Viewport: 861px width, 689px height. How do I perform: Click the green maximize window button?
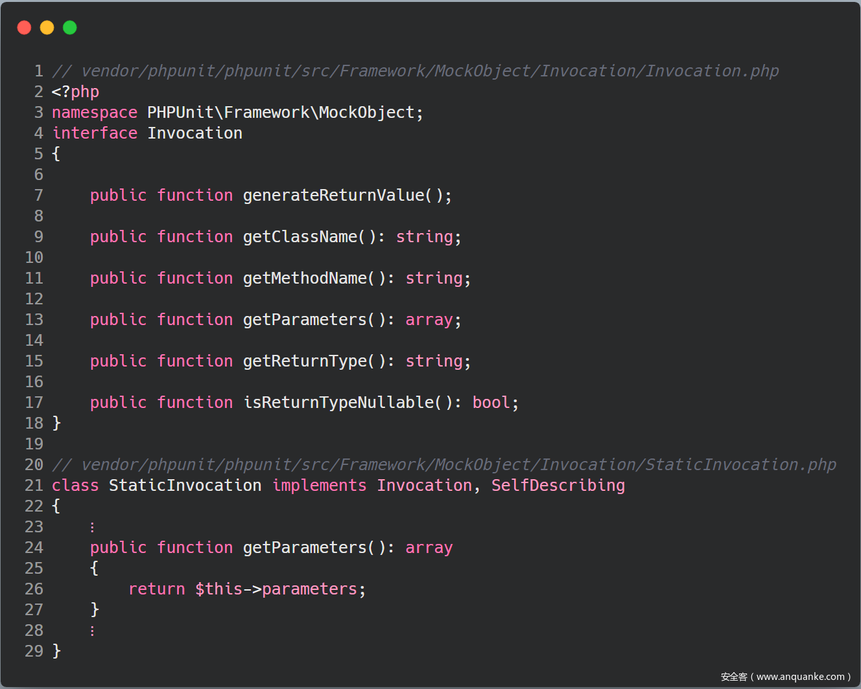point(69,28)
